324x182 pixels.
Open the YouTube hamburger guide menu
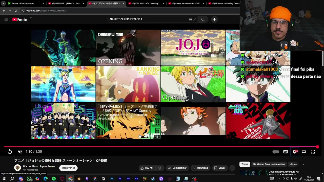click(x=6, y=19)
